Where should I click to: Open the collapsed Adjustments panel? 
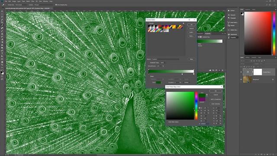tap(232, 34)
